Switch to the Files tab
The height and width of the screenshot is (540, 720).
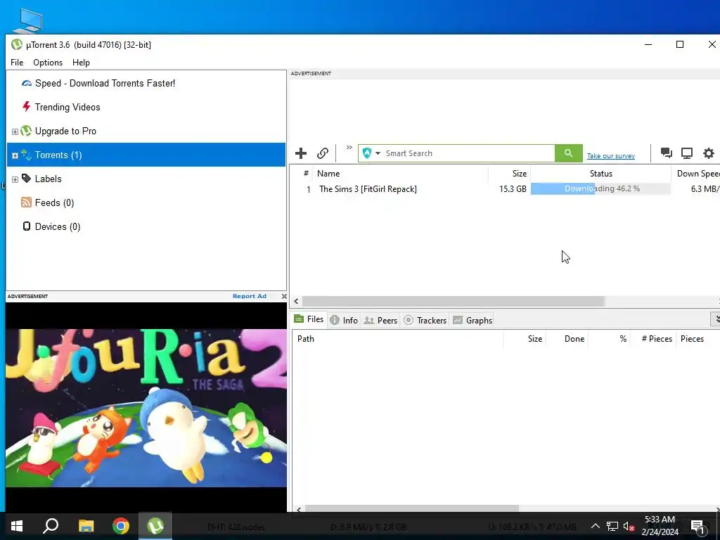click(x=309, y=319)
